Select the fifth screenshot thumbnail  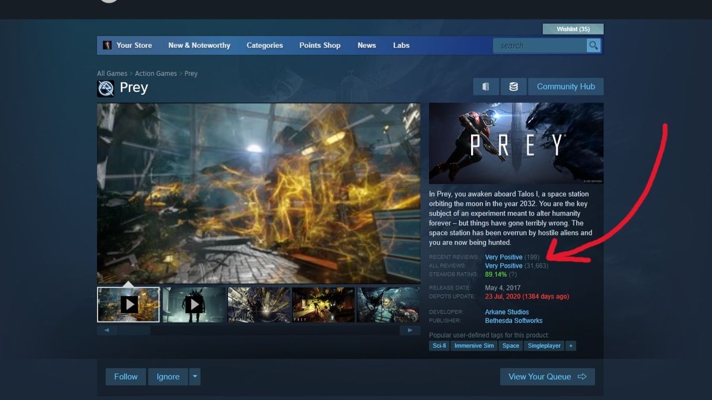coord(388,305)
